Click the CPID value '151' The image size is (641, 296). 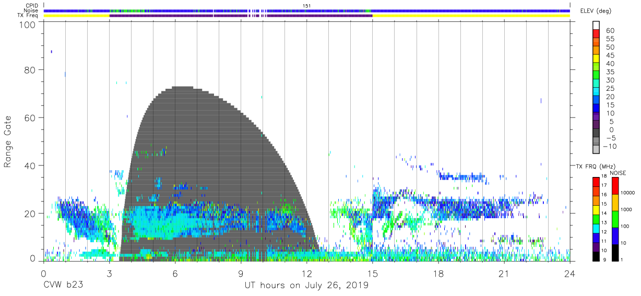307,5
